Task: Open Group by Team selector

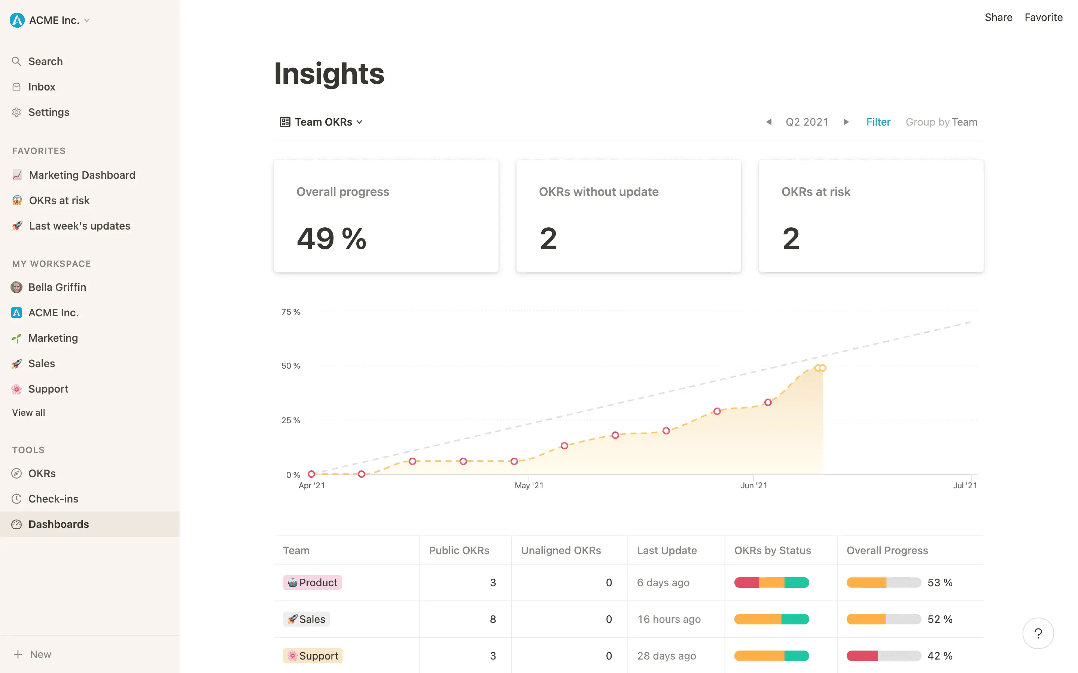Action: 941,122
